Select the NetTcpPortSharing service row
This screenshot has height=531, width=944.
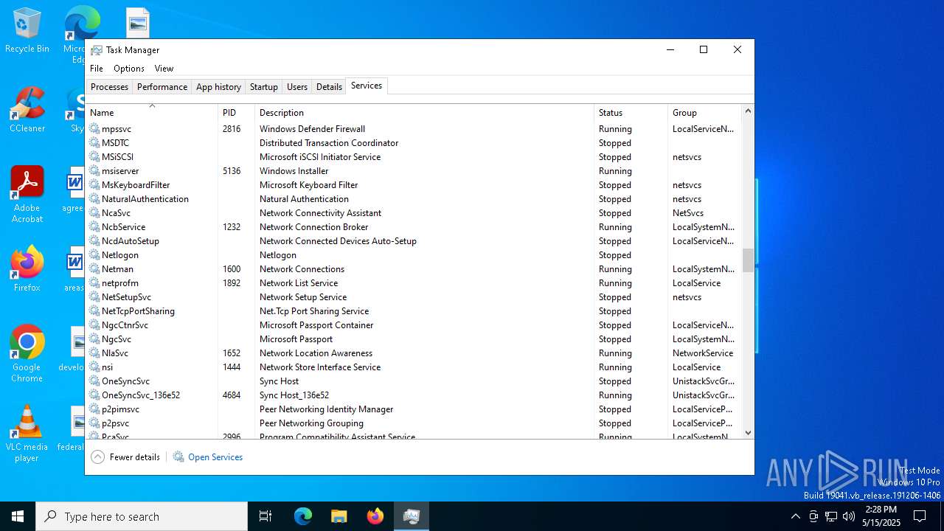(x=414, y=311)
